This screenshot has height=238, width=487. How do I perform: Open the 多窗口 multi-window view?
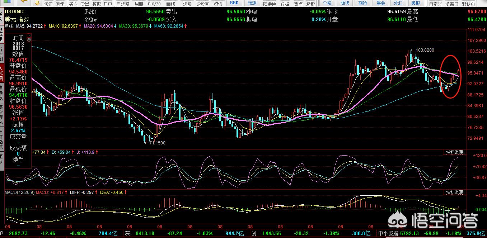(452, 4)
